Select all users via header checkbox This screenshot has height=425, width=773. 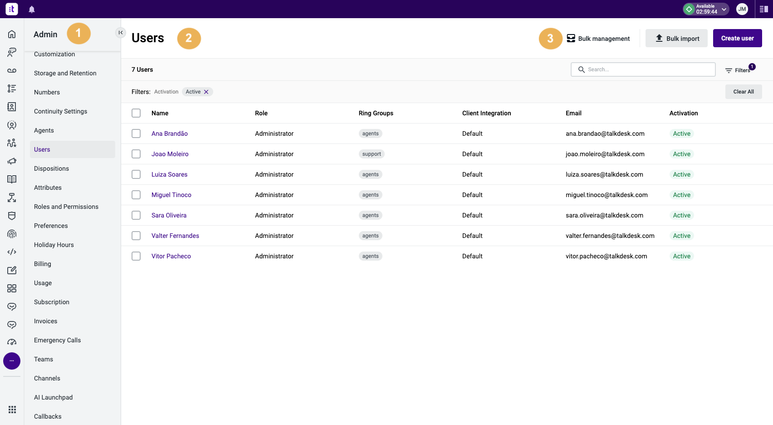(136, 113)
